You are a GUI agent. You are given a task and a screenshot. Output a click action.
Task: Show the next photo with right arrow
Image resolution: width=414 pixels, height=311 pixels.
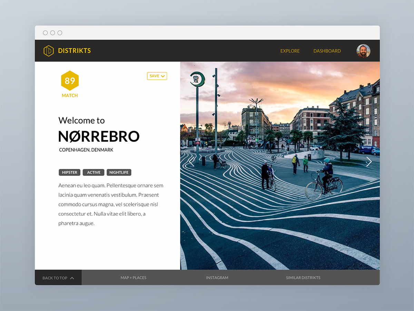click(x=369, y=161)
